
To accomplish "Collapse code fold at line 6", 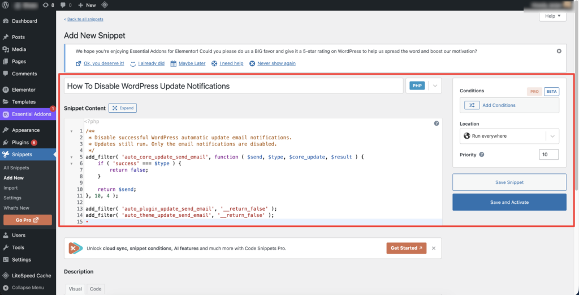I will pos(71,164).
